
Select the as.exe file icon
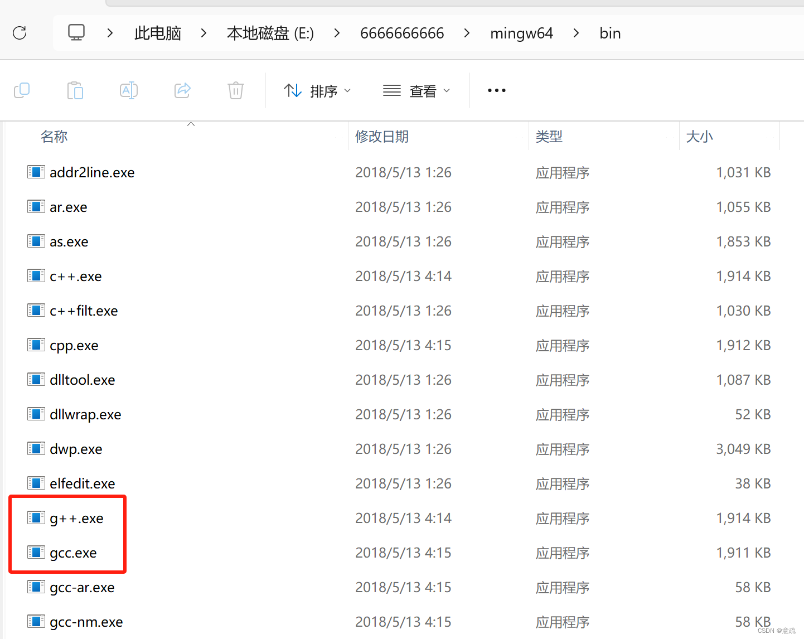tap(36, 241)
